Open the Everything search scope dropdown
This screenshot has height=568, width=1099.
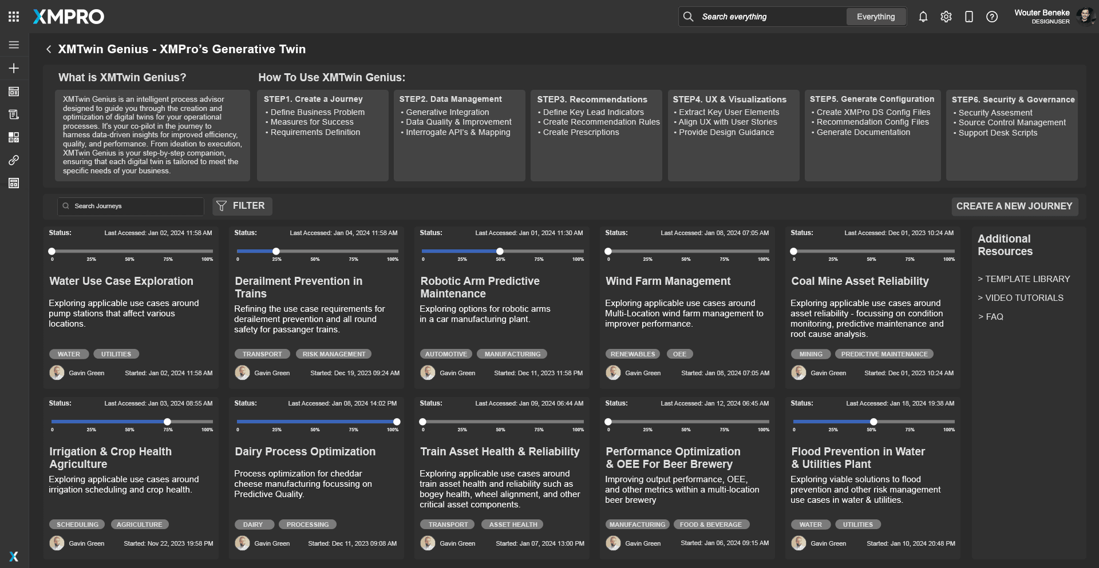click(875, 17)
